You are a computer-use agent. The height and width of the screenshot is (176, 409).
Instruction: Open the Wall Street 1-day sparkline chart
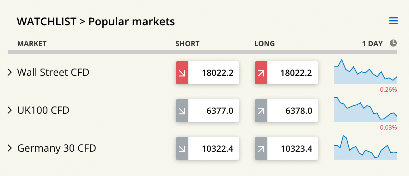pyautogui.click(x=365, y=72)
